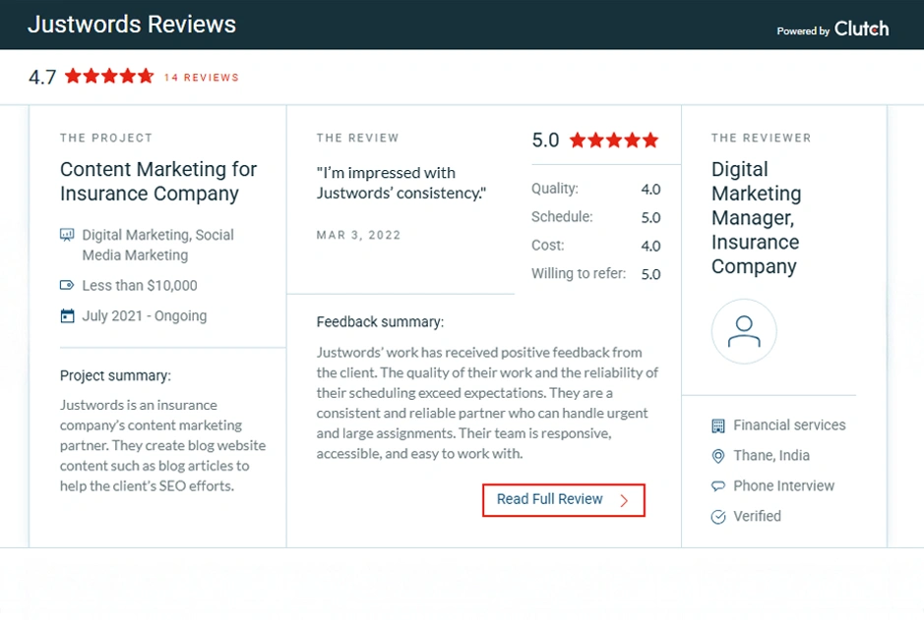
Task: Click the checkmark icon beside Verified
Action: (718, 517)
